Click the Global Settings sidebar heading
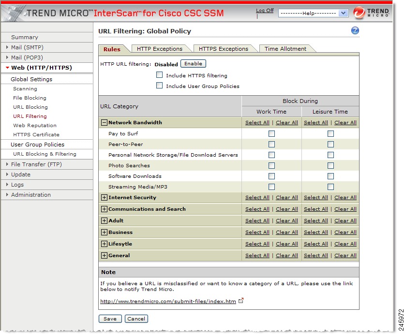 31,79
